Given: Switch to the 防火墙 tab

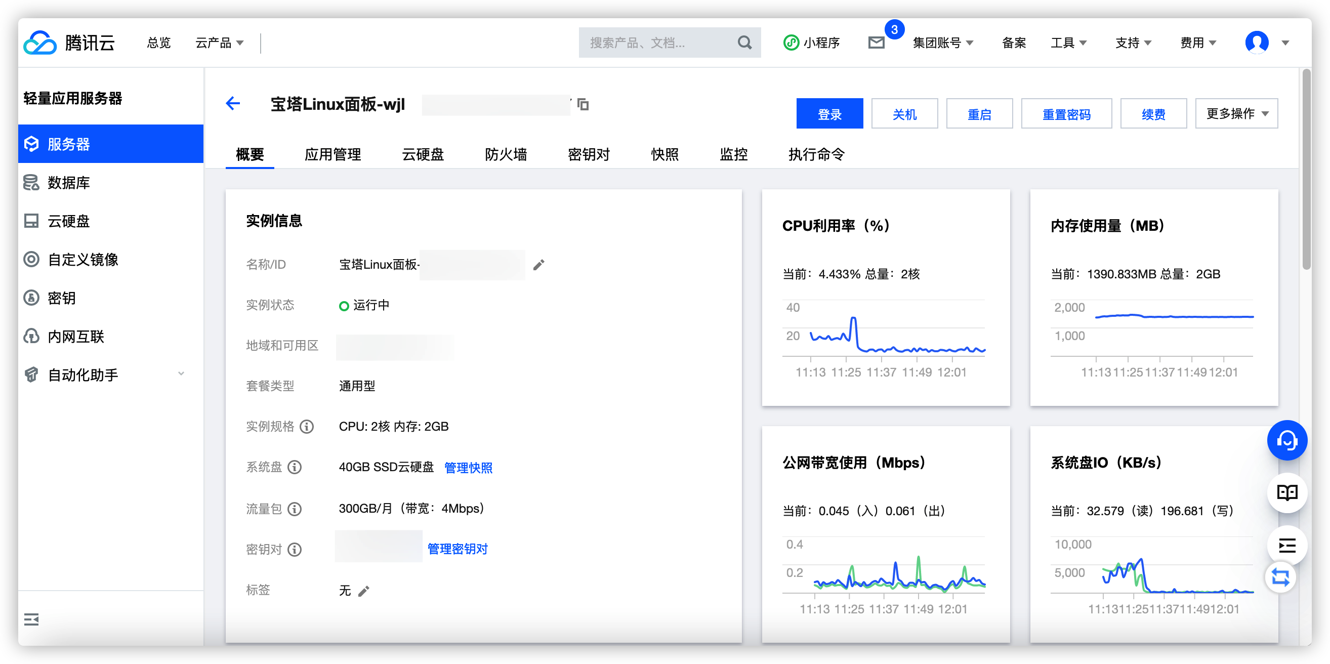Looking at the screenshot, I should [x=506, y=154].
